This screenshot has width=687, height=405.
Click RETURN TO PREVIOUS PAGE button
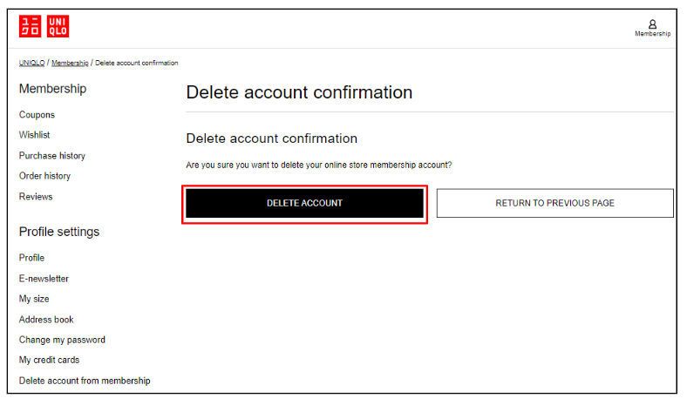tap(554, 203)
